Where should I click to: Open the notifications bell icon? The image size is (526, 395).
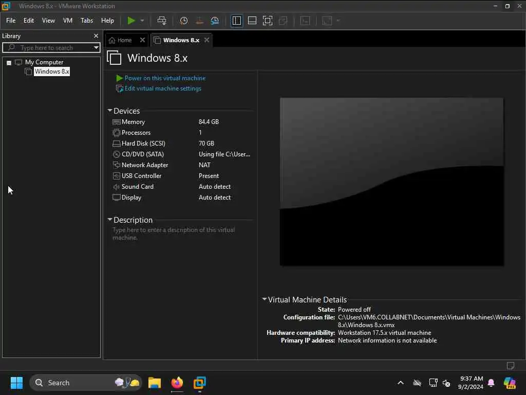491,383
